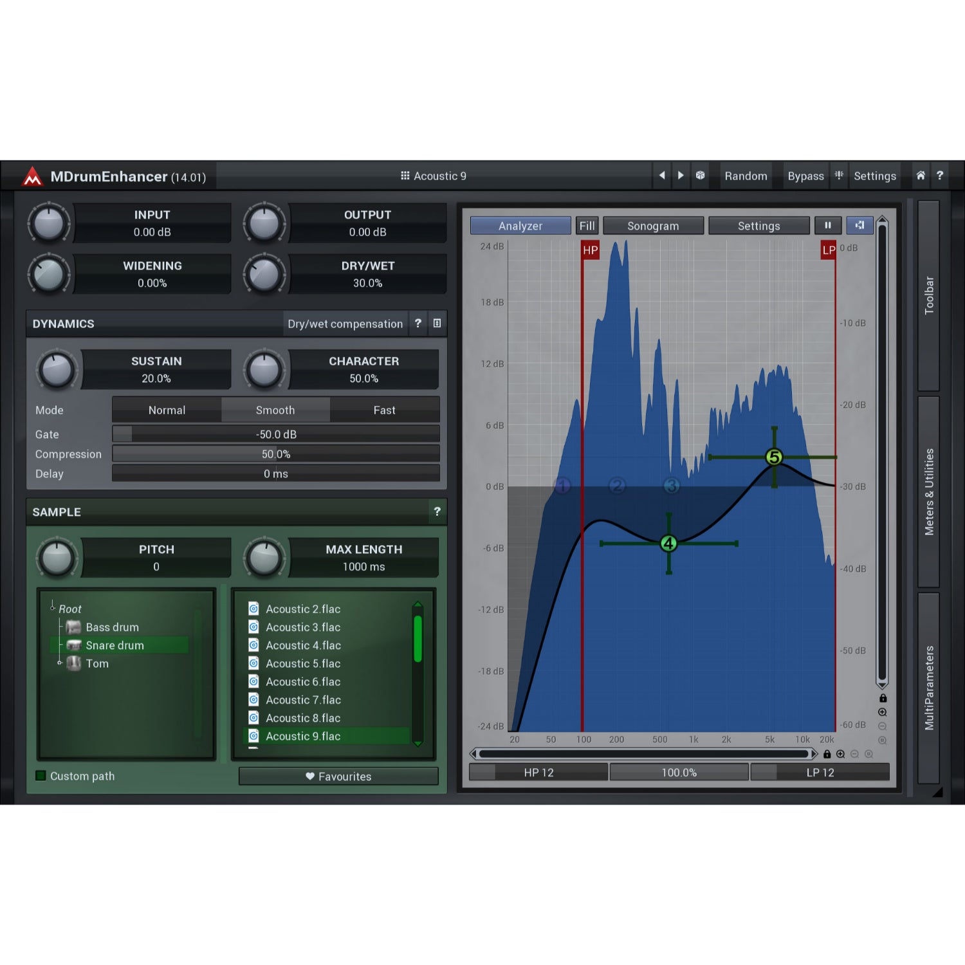Click the Random button
The width and height of the screenshot is (965, 965).
(x=746, y=176)
